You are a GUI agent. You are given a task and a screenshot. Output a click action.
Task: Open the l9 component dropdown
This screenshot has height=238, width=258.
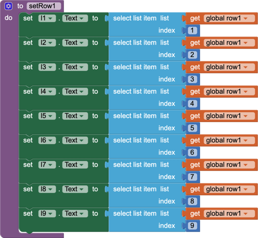[47, 213]
